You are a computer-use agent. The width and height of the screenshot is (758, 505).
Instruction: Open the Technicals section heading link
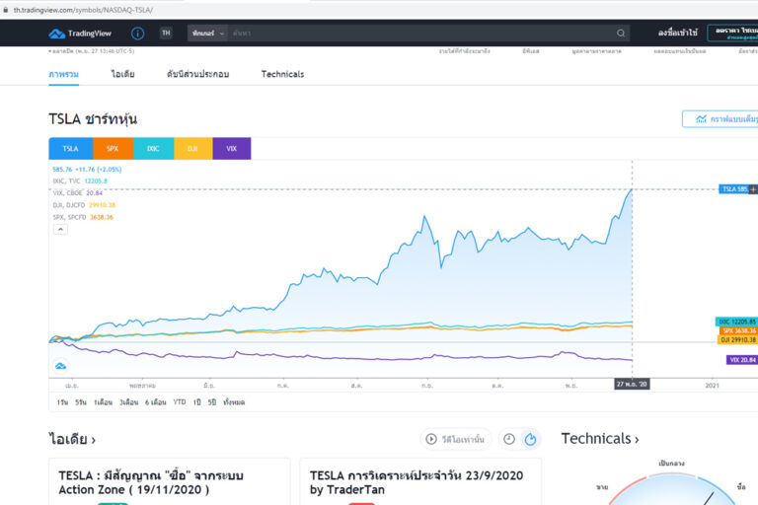coord(599,439)
